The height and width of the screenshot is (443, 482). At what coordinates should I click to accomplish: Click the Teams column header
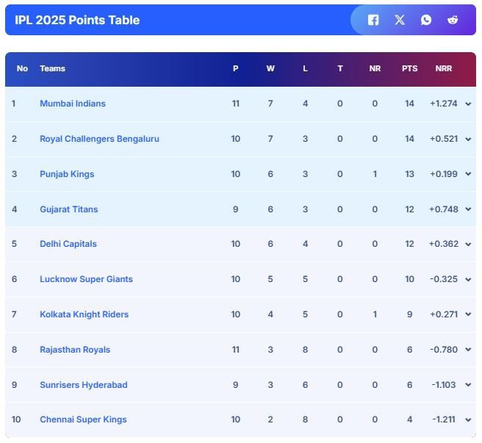52,68
